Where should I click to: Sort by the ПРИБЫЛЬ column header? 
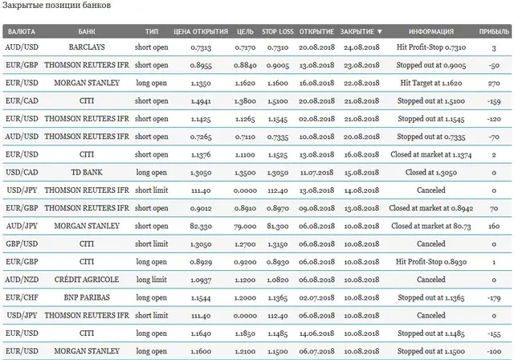(494, 32)
